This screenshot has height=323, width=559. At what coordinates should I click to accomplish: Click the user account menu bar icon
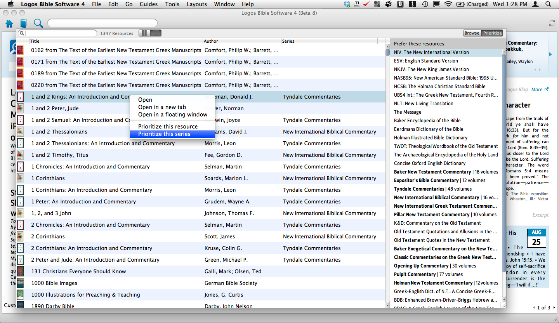tap(536, 4)
